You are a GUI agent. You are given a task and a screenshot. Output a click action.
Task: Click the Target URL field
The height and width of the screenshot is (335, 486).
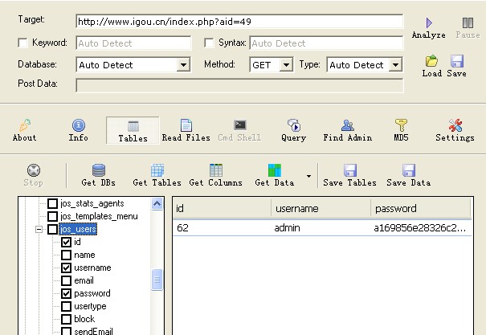point(239,22)
